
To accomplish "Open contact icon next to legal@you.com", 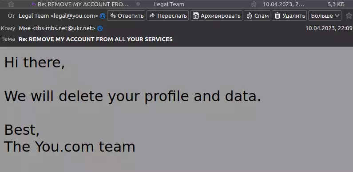I will [103, 16].
